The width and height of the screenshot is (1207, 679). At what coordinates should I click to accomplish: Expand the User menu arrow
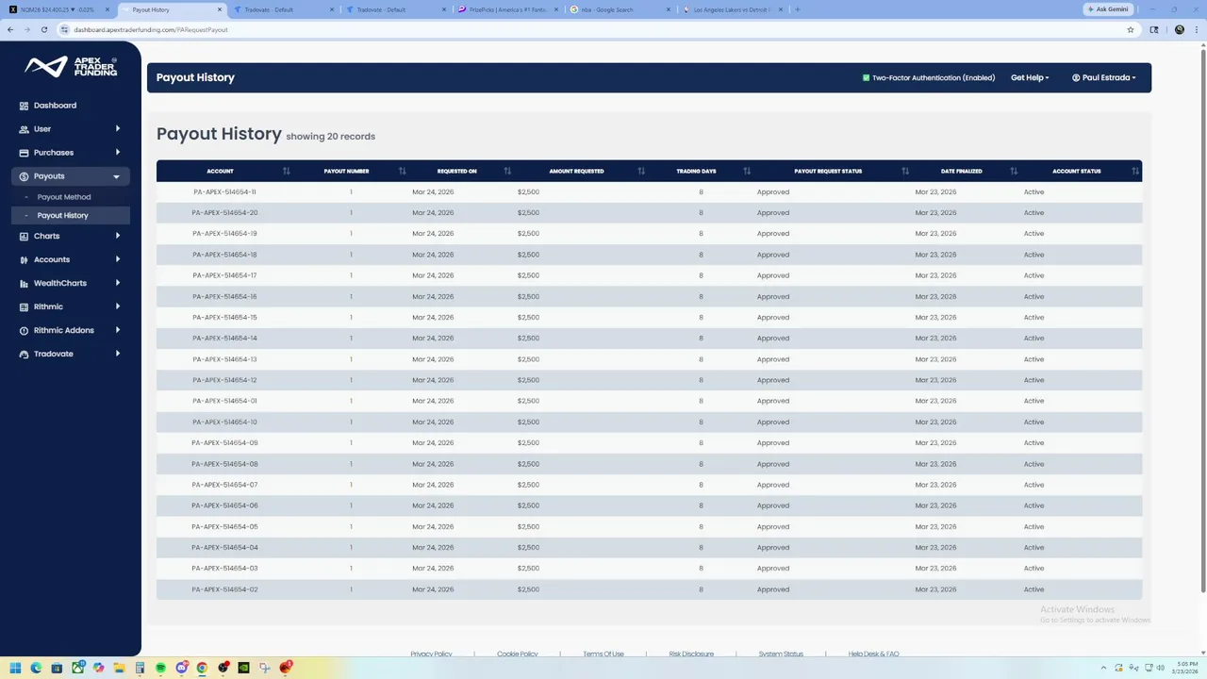tap(118, 129)
